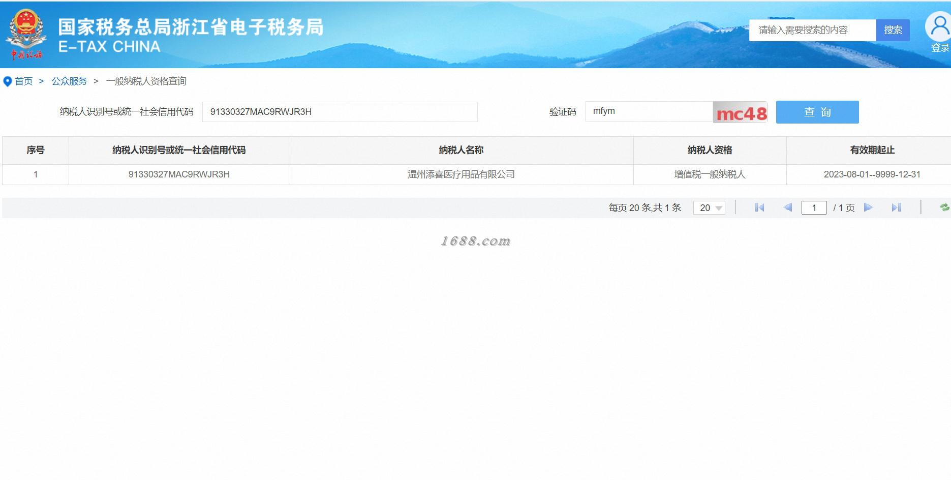Go to the previous page arrow
The image size is (951, 480).
click(x=788, y=207)
